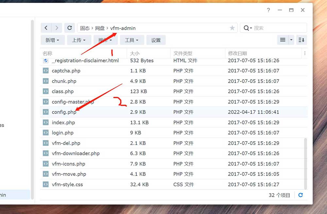Click the 设置 button
The height and width of the screenshot is (214, 327).
point(156,40)
